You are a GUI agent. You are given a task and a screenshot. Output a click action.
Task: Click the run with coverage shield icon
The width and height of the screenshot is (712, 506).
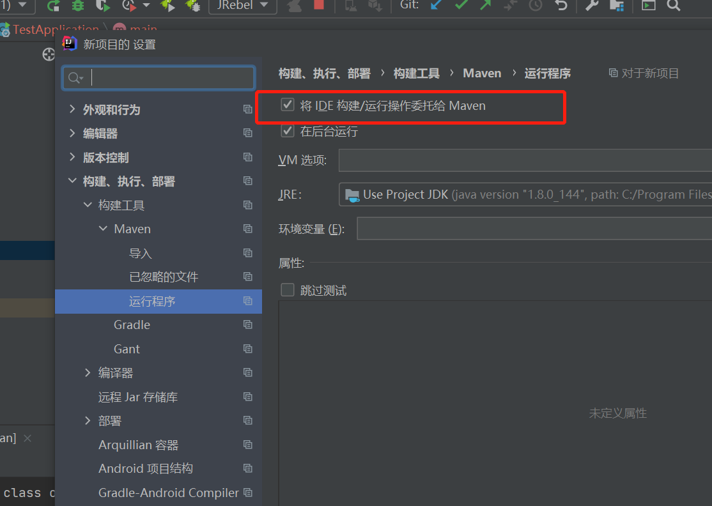click(103, 6)
